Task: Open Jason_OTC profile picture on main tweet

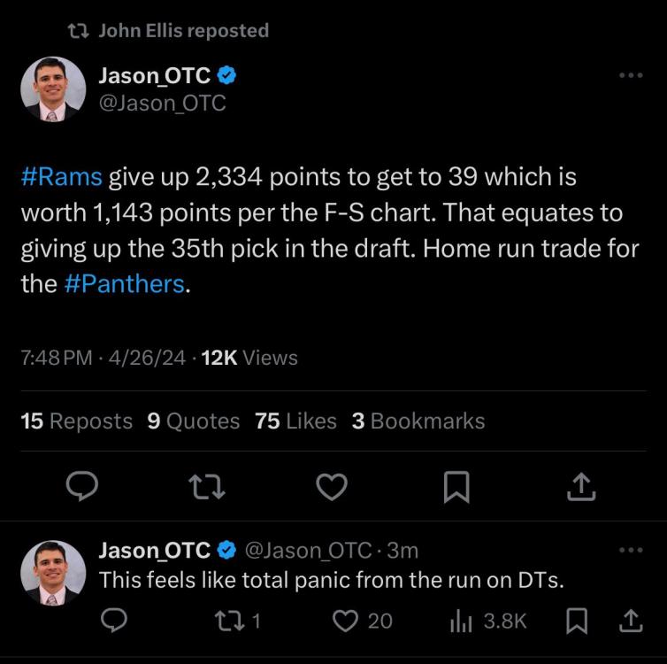Action: point(53,89)
